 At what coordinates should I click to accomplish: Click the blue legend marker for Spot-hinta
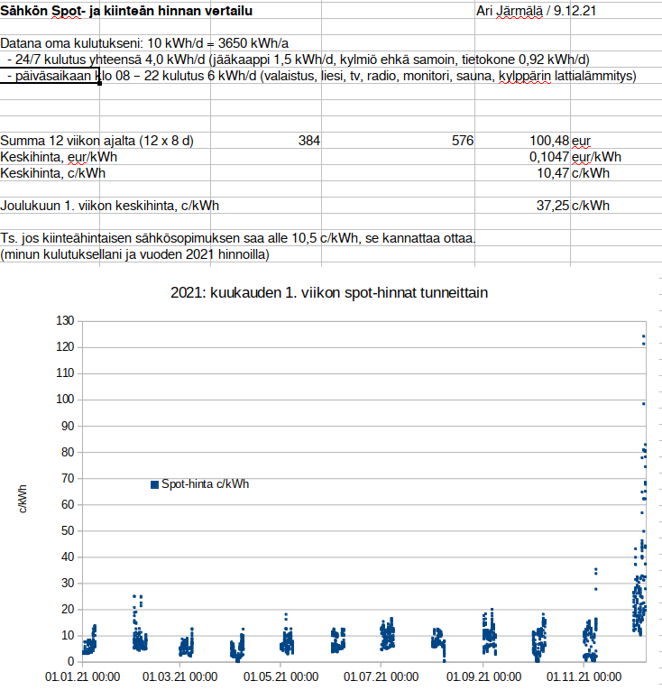click(154, 484)
